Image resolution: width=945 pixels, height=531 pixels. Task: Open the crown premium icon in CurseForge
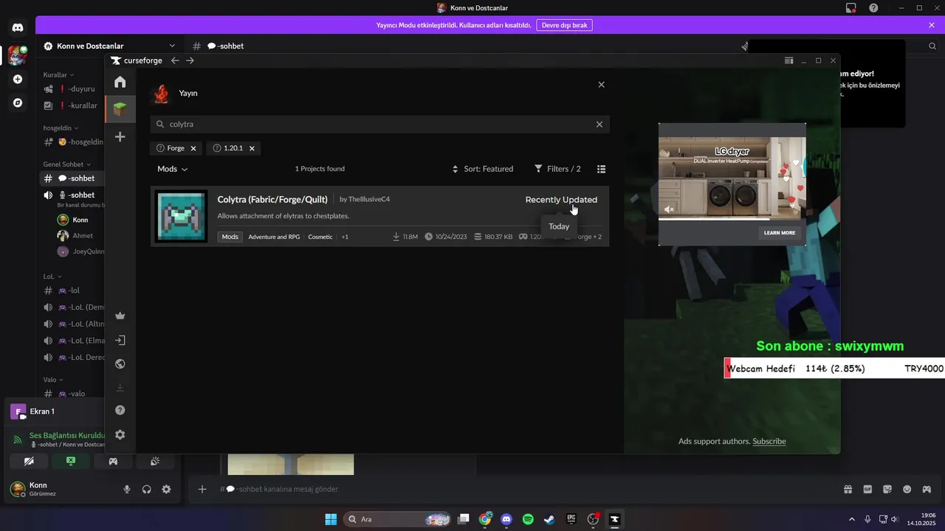point(120,316)
